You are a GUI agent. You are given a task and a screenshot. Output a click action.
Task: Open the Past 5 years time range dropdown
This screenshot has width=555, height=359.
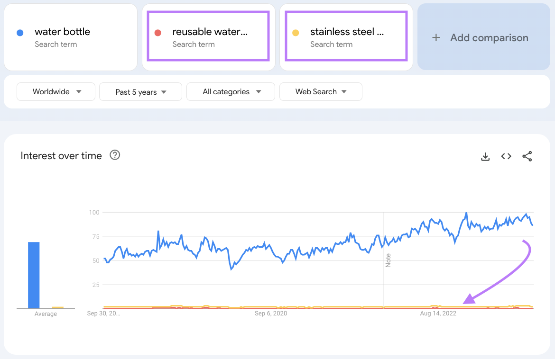pyautogui.click(x=140, y=91)
